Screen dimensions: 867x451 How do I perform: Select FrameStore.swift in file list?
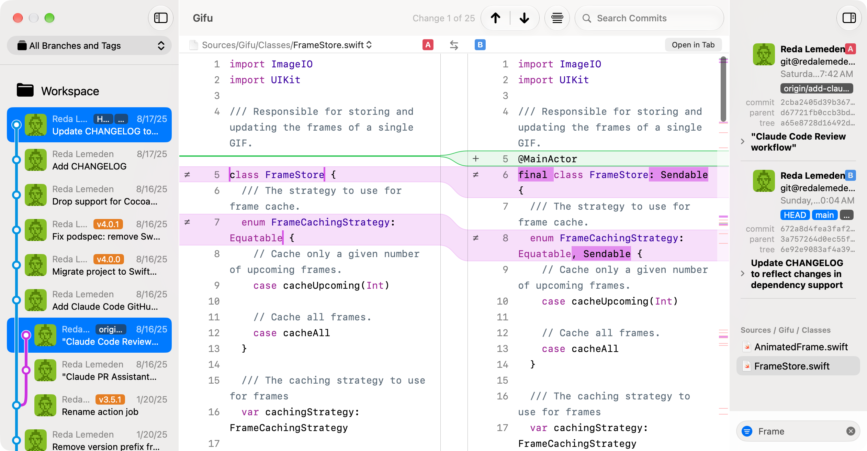[x=798, y=366]
